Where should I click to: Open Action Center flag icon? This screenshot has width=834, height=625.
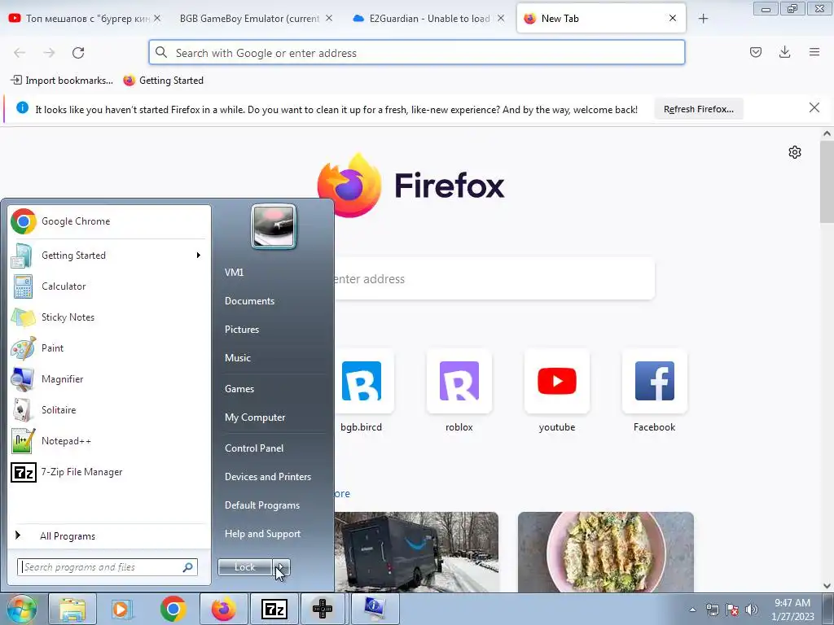pyautogui.click(x=732, y=610)
